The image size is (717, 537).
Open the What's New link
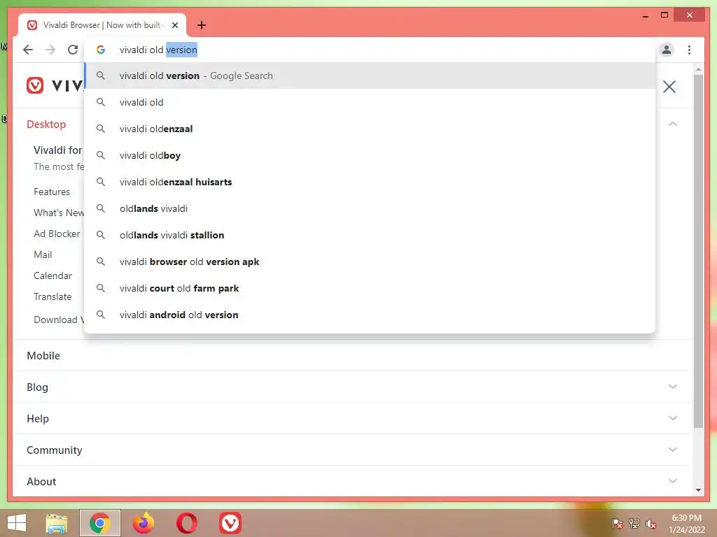point(59,213)
